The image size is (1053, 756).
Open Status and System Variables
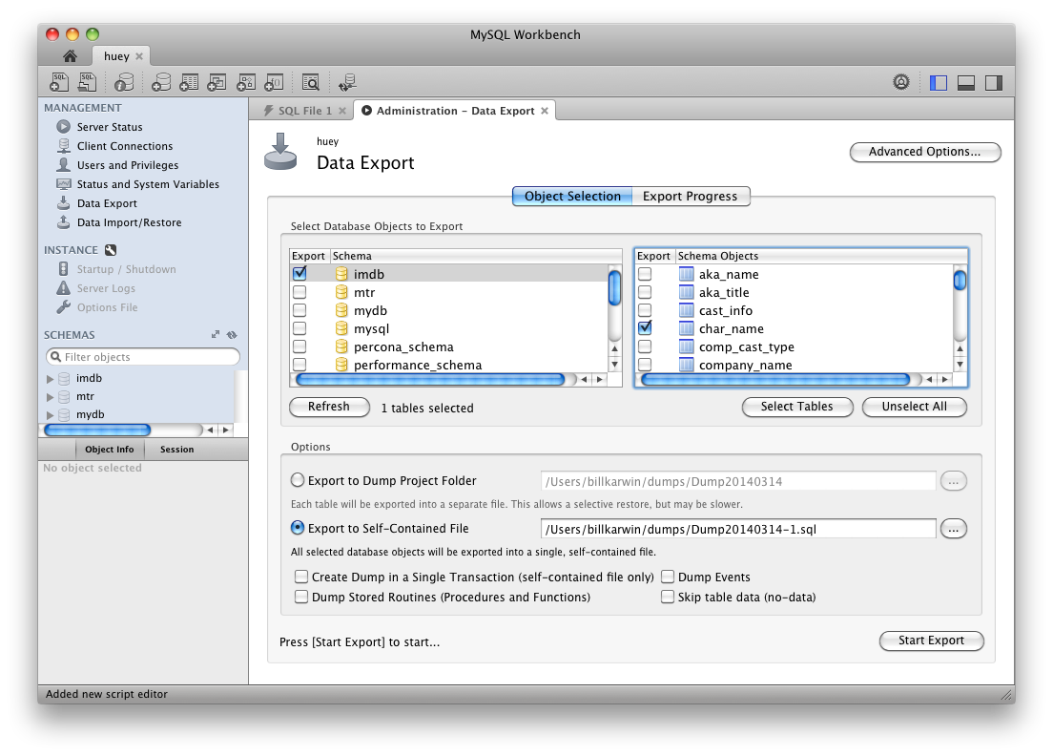148,184
